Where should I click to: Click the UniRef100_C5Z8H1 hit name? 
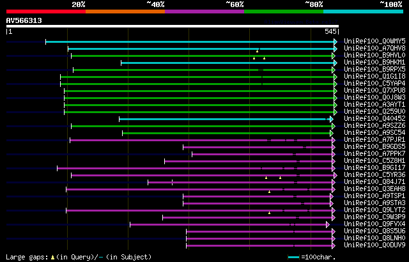click(374, 161)
